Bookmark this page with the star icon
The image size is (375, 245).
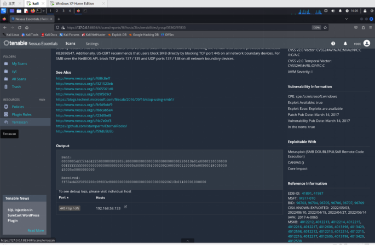[x=325, y=27]
